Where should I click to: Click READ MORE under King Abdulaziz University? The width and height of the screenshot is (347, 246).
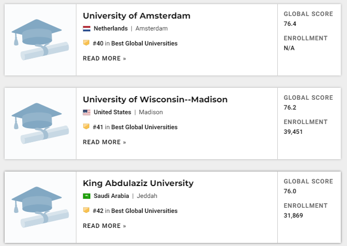click(x=104, y=226)
